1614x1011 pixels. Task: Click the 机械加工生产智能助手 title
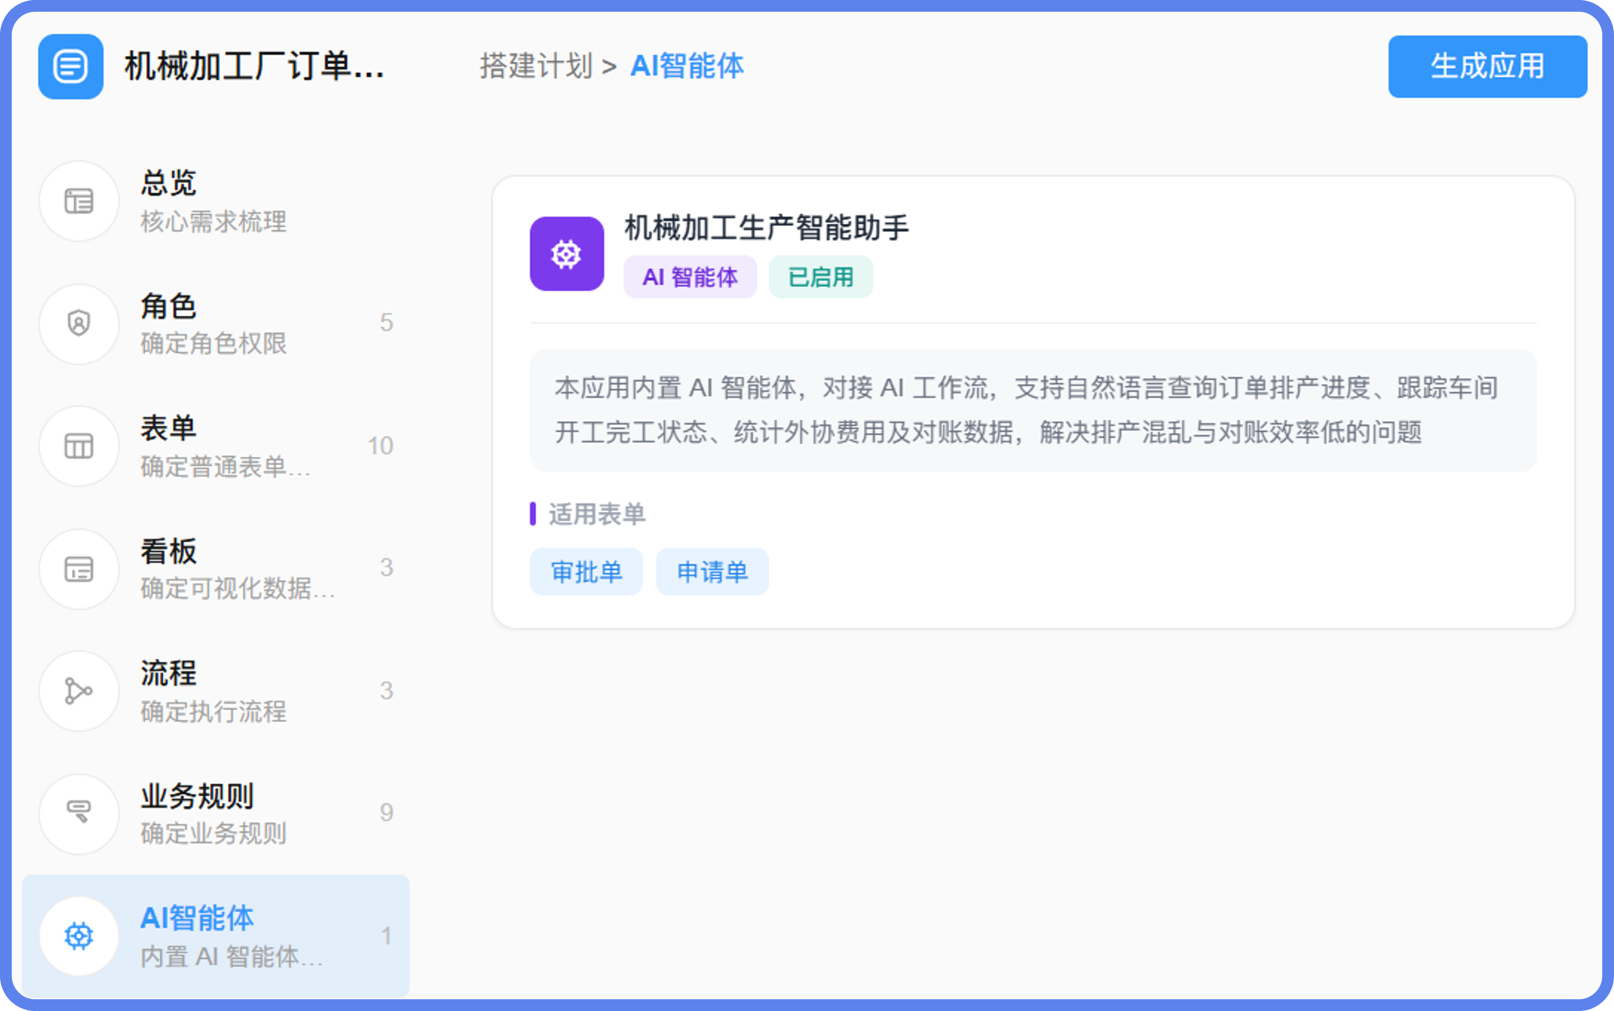[x=766, y=228]
